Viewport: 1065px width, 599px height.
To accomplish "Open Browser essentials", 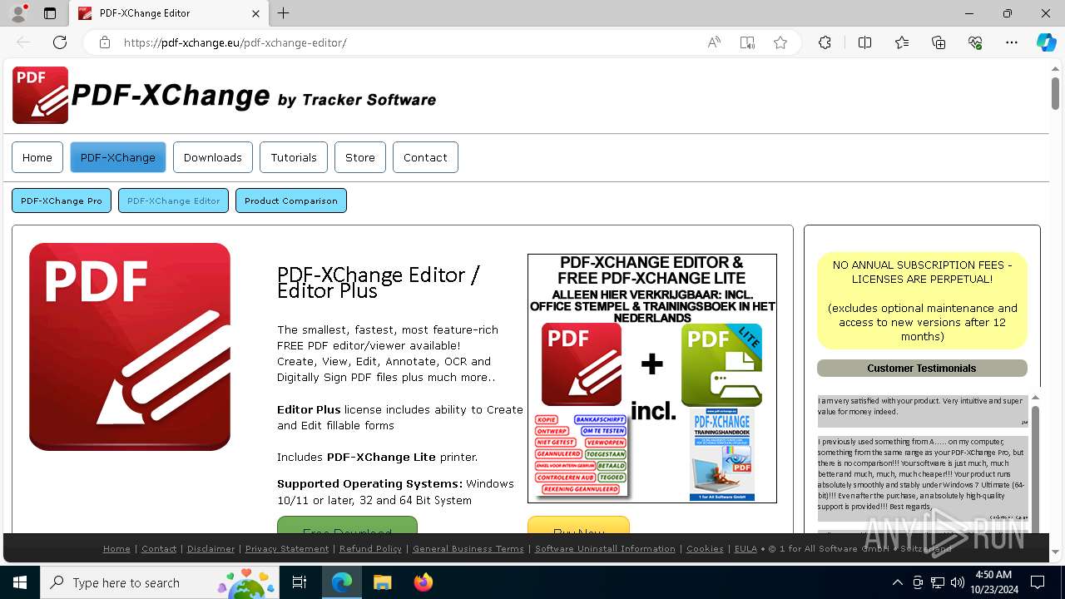I will 975,42.
